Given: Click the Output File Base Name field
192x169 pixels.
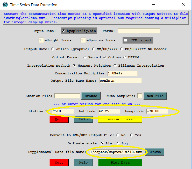Looking at the screenshot, I should coord(120,81).
